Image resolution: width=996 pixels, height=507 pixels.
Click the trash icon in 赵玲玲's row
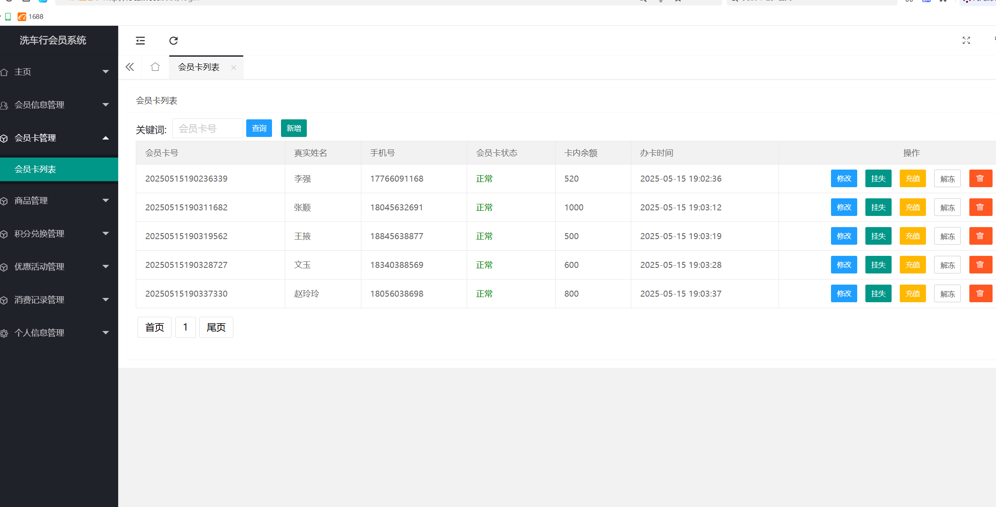(x=980, y=294)
